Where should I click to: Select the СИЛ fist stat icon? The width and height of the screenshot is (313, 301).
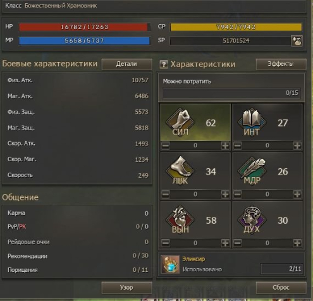click(x=180, y=123)
